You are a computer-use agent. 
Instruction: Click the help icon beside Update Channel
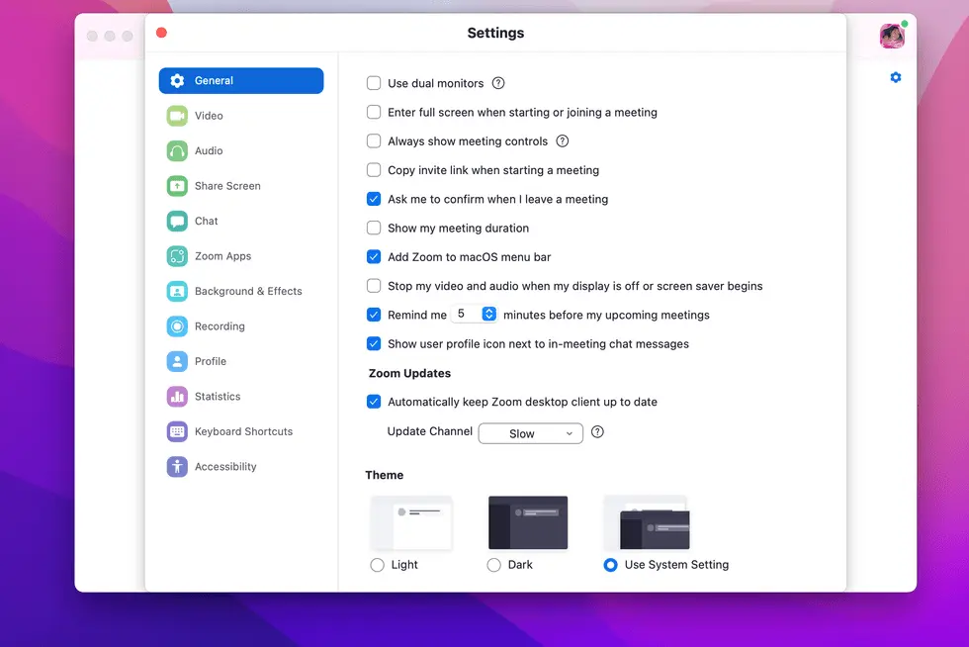click(x=598, y=432)
